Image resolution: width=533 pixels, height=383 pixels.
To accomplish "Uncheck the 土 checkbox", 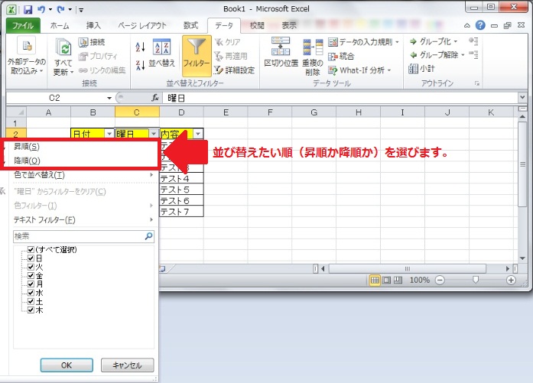I will click(x=31, y=301).
